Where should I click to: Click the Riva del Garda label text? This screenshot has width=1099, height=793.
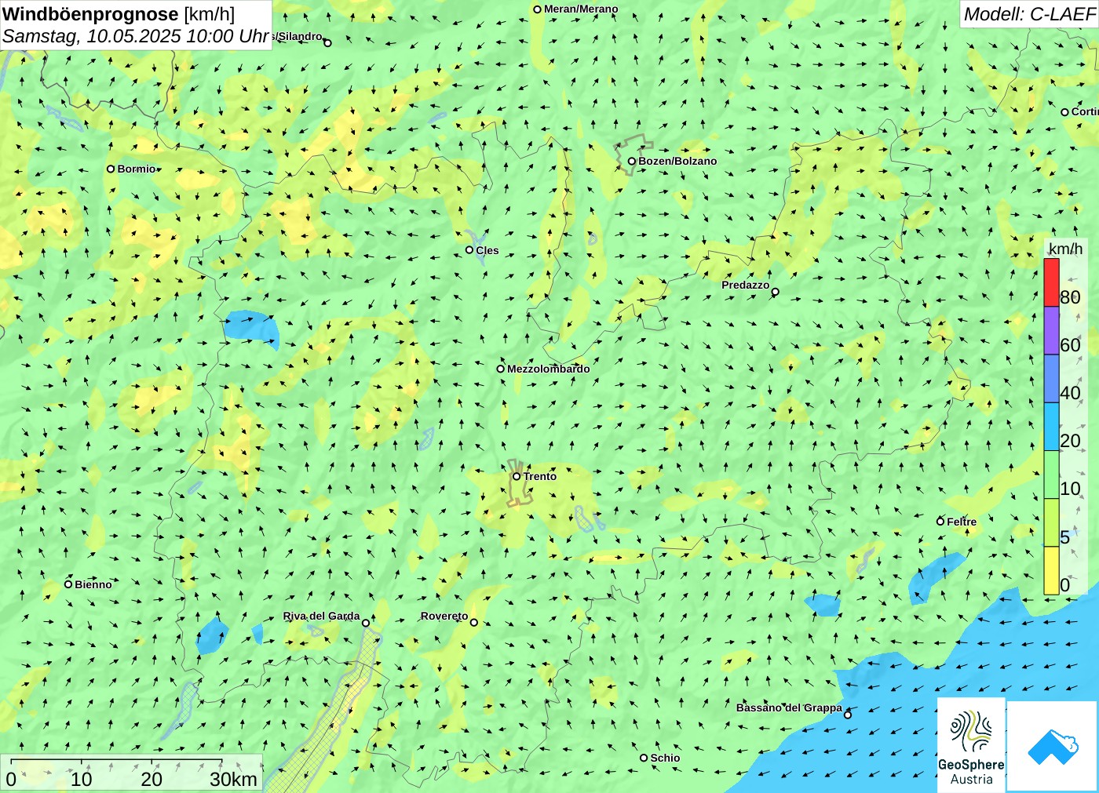click(321, 616)
